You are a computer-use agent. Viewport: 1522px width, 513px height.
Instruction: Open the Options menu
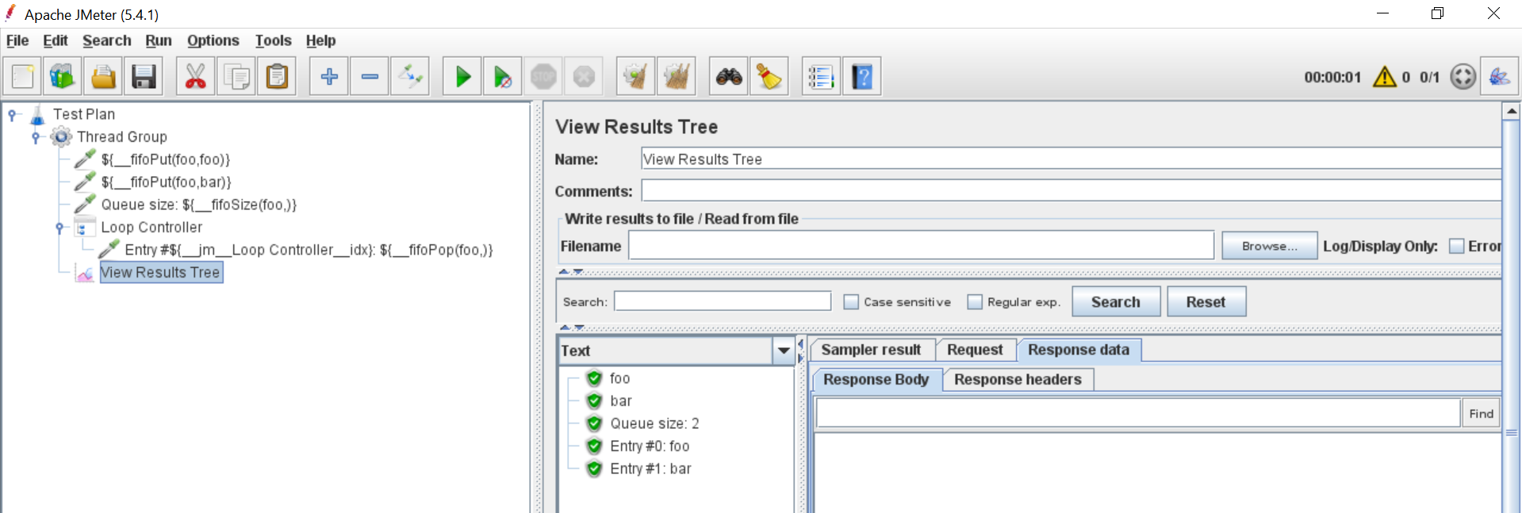pyautogui.click(x=213, y=40)
